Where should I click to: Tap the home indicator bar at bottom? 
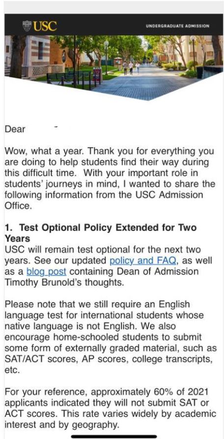click(114, 436)
